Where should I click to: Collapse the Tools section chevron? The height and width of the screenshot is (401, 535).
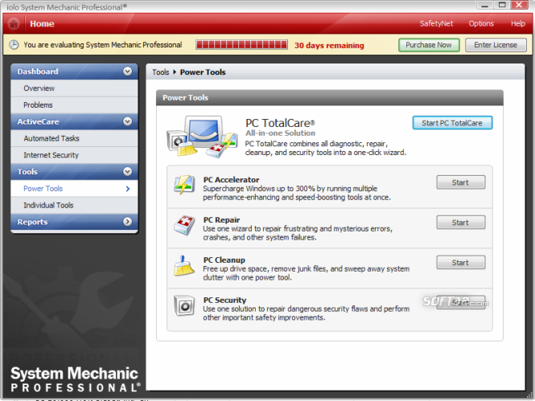click(x=127, y=171)
